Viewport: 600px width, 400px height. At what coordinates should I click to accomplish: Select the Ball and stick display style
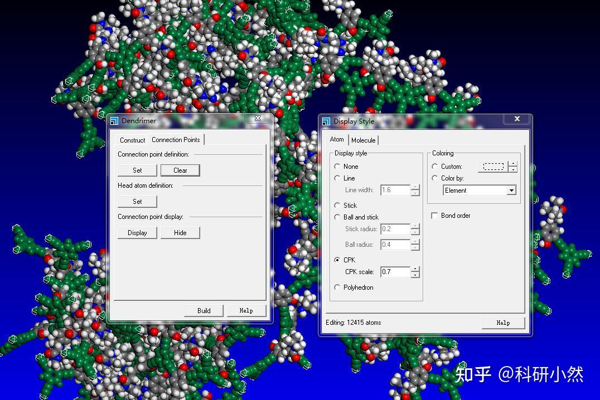click(x=337, y=217)
